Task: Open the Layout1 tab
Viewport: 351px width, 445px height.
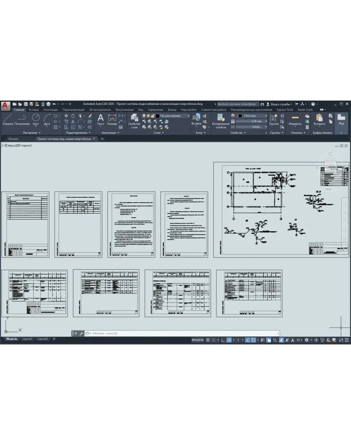Action: 27,339
